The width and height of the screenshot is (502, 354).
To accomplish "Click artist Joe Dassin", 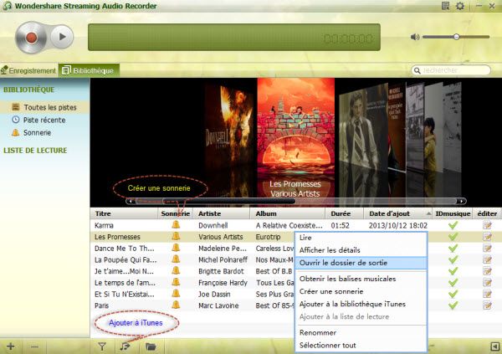I will coord(214,295).
